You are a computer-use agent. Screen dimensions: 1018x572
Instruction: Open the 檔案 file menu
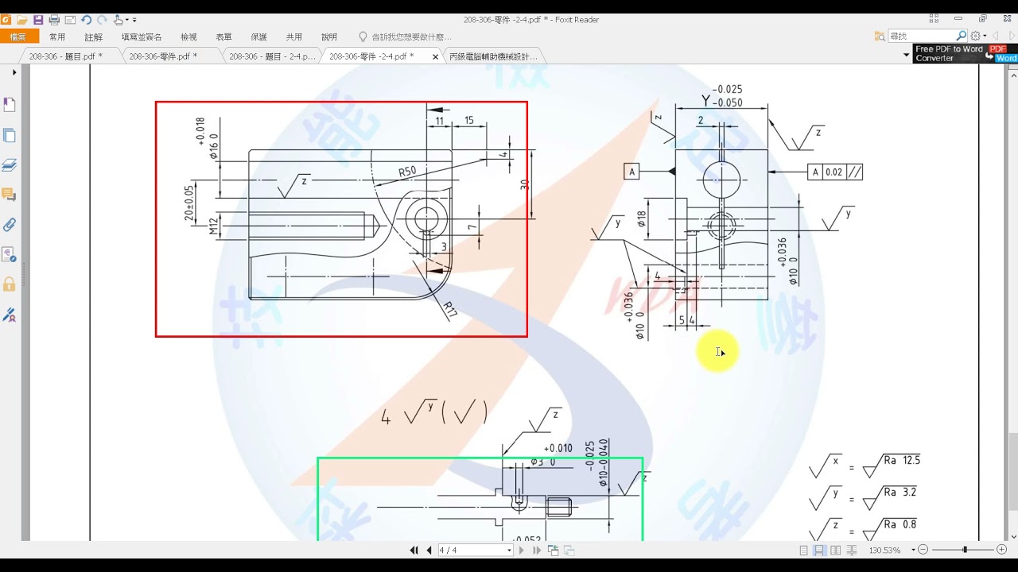tap(17, 37)
